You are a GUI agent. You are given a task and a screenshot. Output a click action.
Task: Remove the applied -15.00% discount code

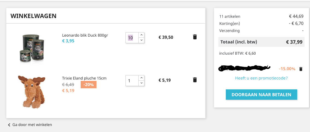pos(301,69)
